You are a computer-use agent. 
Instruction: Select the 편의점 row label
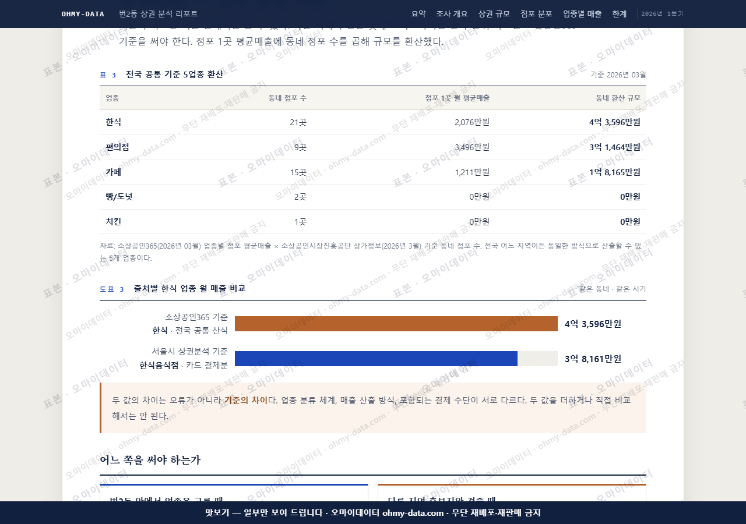click(x=117, y=147)
